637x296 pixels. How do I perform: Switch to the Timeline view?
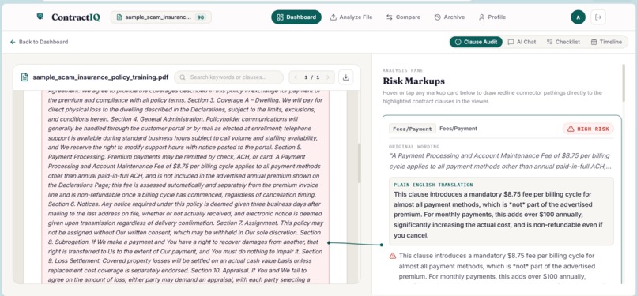click(x=606, y=42)
